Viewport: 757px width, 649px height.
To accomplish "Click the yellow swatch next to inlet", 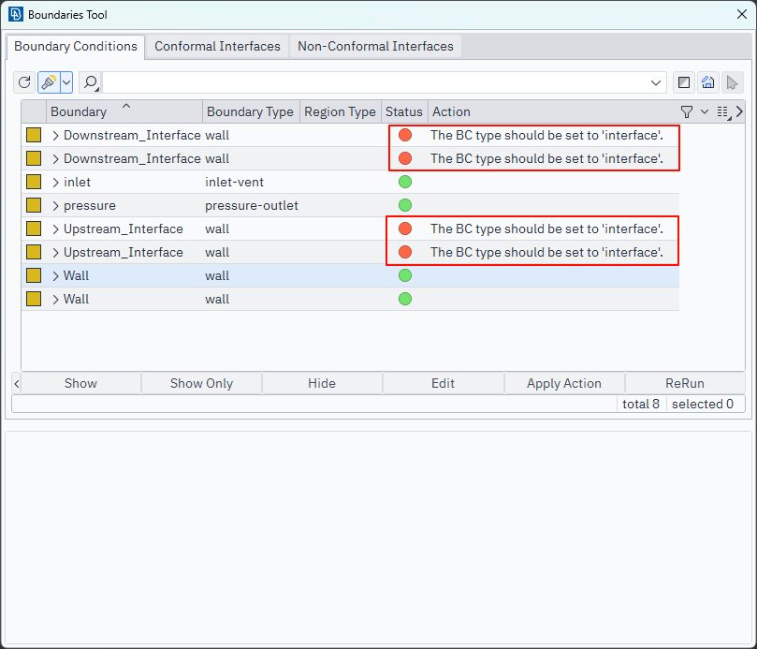I will pyautogui.click(x=34, y=182).
